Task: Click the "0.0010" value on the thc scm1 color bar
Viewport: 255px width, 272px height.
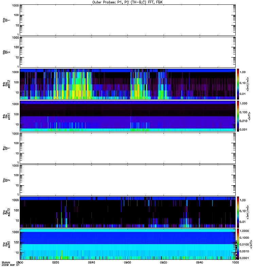Action: point(244,251)
